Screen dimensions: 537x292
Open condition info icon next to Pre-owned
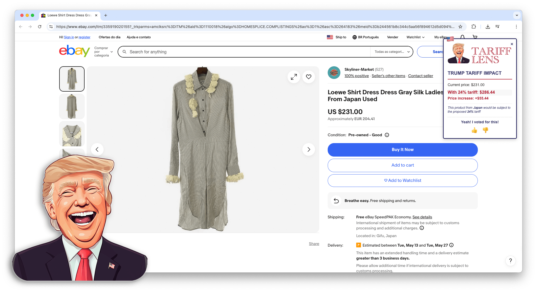click(387, 135)
